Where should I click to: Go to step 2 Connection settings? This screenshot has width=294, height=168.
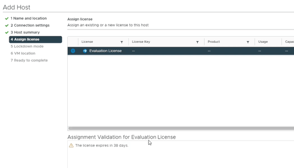pos(30,26)
